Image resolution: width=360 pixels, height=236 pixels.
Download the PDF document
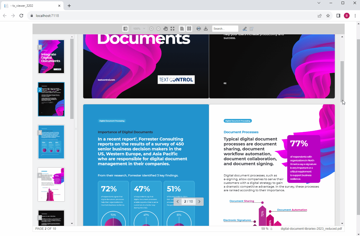206,29
